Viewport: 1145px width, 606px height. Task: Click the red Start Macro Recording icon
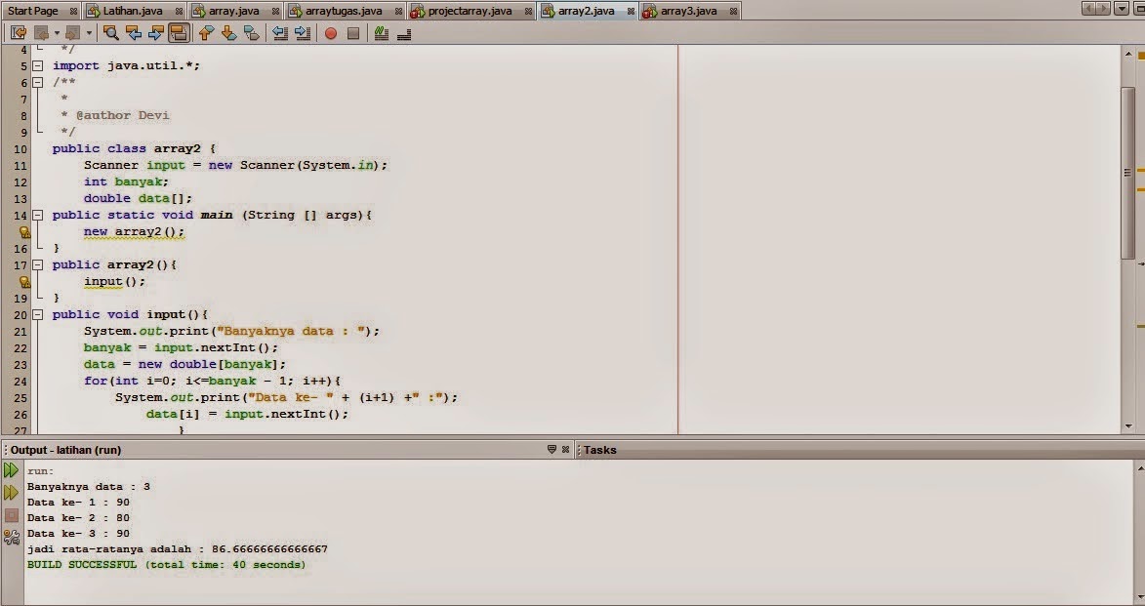pyautogui.click(x=331, y=33)
